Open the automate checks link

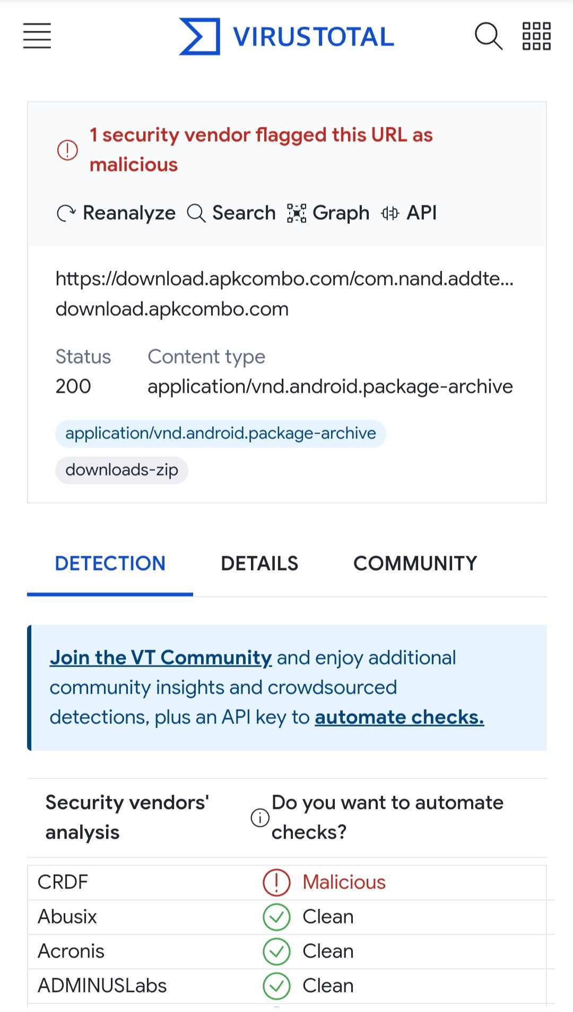(399, 717)
